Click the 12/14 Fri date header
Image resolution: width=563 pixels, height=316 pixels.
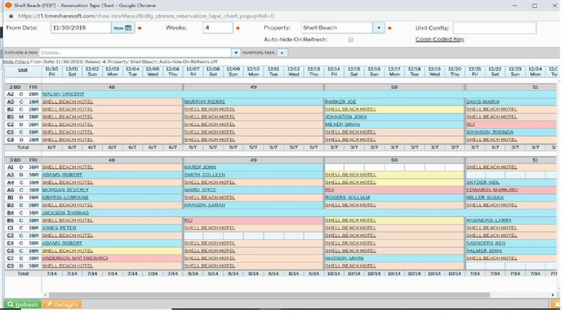[x=333, y=71]
